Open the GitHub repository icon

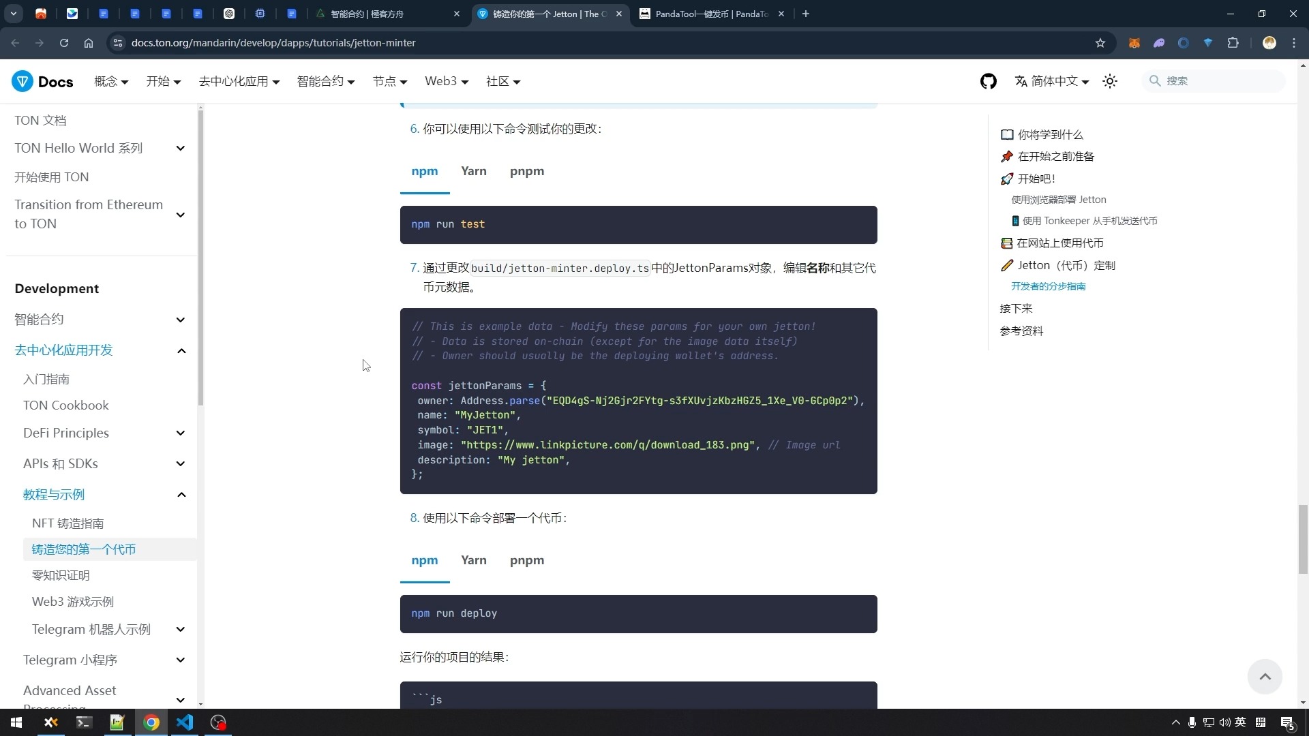[x=989, y=81]
